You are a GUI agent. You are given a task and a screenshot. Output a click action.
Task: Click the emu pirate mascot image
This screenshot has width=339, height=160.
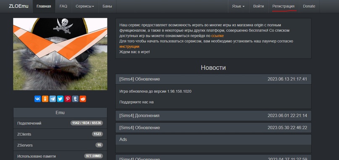[x=60, y=54]
